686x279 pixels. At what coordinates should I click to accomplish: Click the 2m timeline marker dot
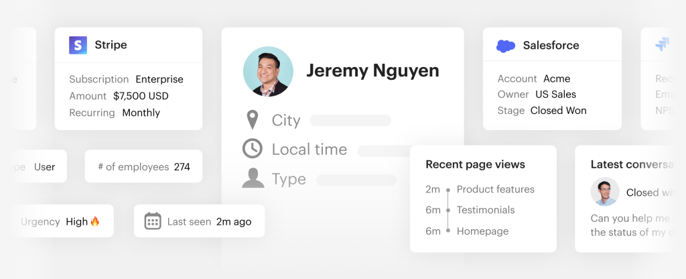pyautogui.click(x=448, y=190)
